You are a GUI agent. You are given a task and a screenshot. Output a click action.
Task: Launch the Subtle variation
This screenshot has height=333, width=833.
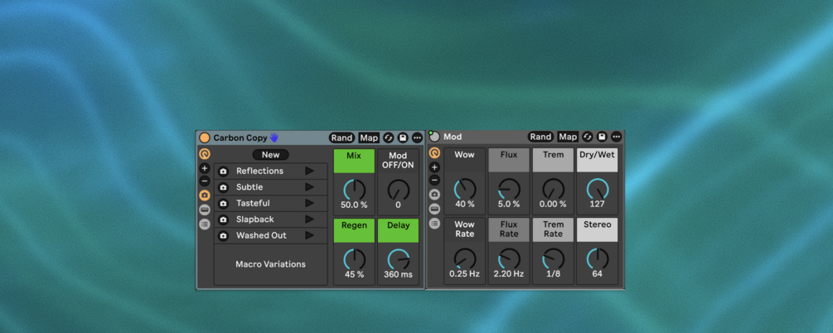[x=309, y=187]
